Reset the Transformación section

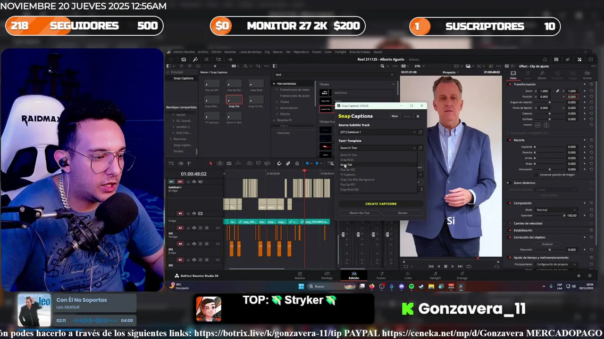point(591,84)
